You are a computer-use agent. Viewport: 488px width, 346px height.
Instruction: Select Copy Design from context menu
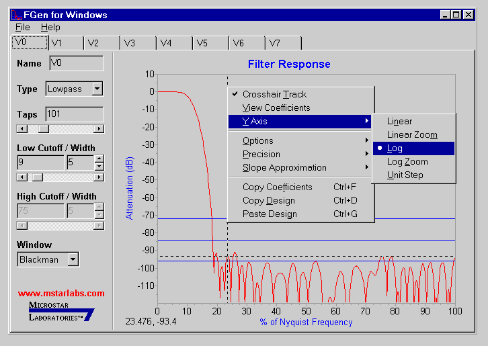pos(300,201)
